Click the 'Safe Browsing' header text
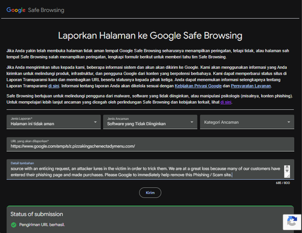 tap(46, 10)
